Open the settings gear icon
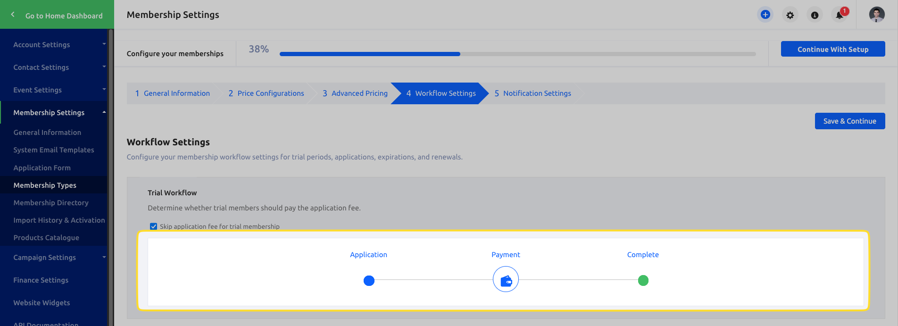This screenshot has width=898, height=326. click(790, 15)
